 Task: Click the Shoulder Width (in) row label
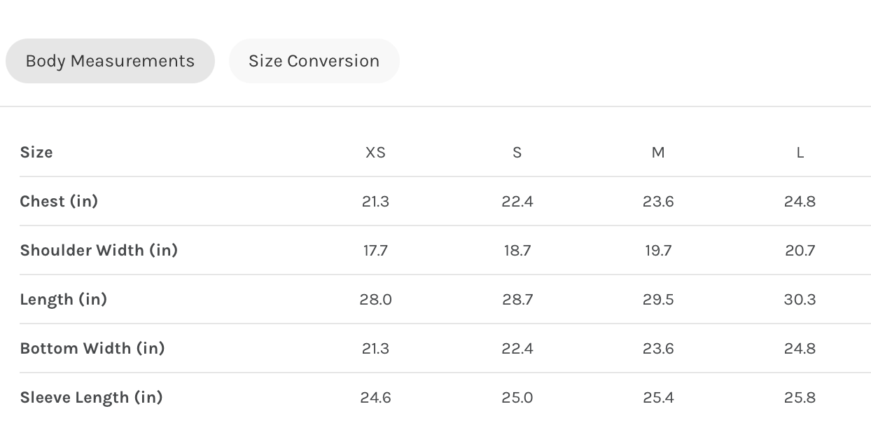pyautogui.click(x=99, y=251)
